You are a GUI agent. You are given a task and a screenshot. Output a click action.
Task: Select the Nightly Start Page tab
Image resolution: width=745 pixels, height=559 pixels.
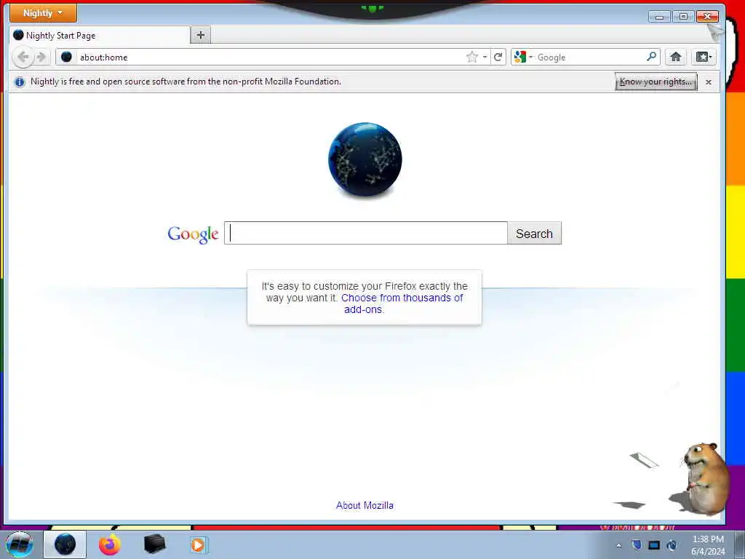pyautogui.click(x=99, y=35)
